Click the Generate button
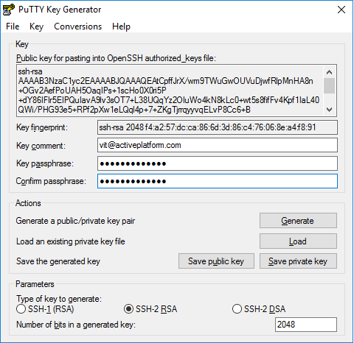 (298, 221)
